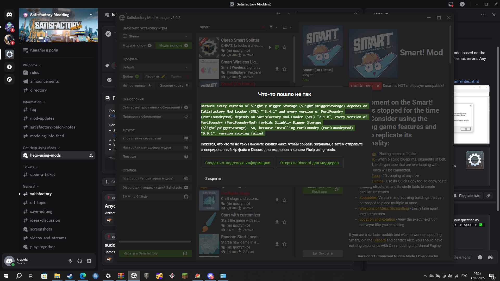Image resolution: width=500 pixels, height=281 pixels.
Task: Open the Discover servers compass icon
Action: (9, 79)
